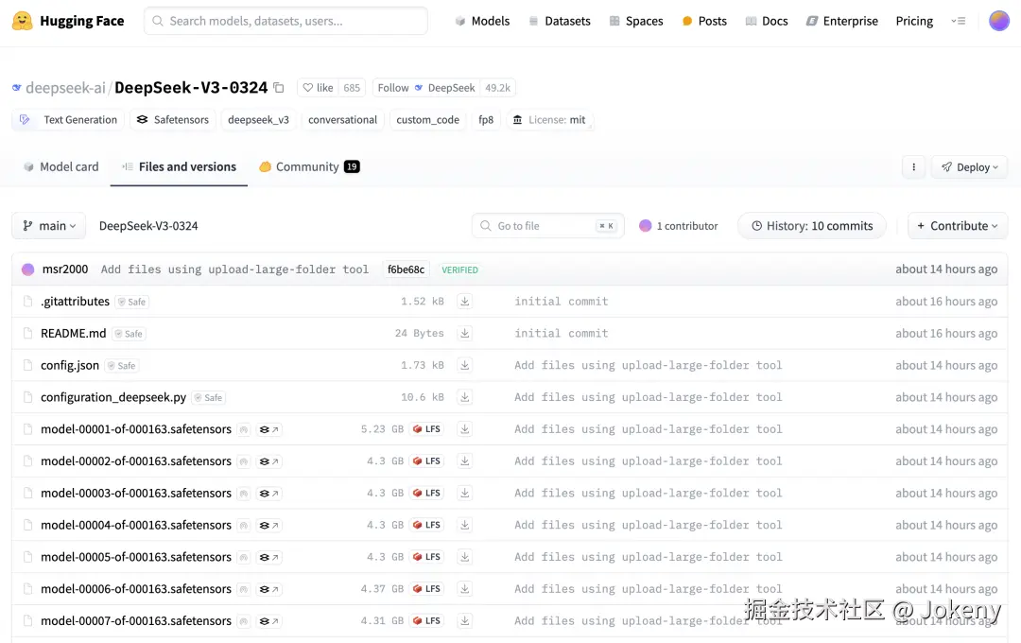
Task: Click the Text Generation tag
Action: (68, 120)
